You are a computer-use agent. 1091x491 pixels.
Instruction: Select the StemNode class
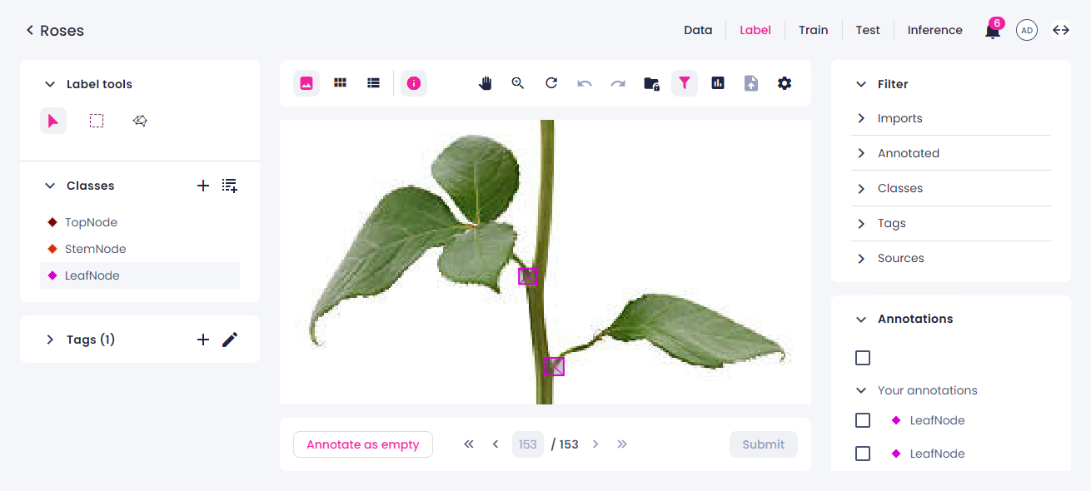[140, 249]
